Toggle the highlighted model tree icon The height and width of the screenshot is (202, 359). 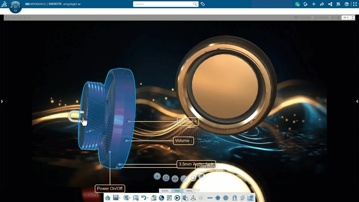(x=250, y=198)
